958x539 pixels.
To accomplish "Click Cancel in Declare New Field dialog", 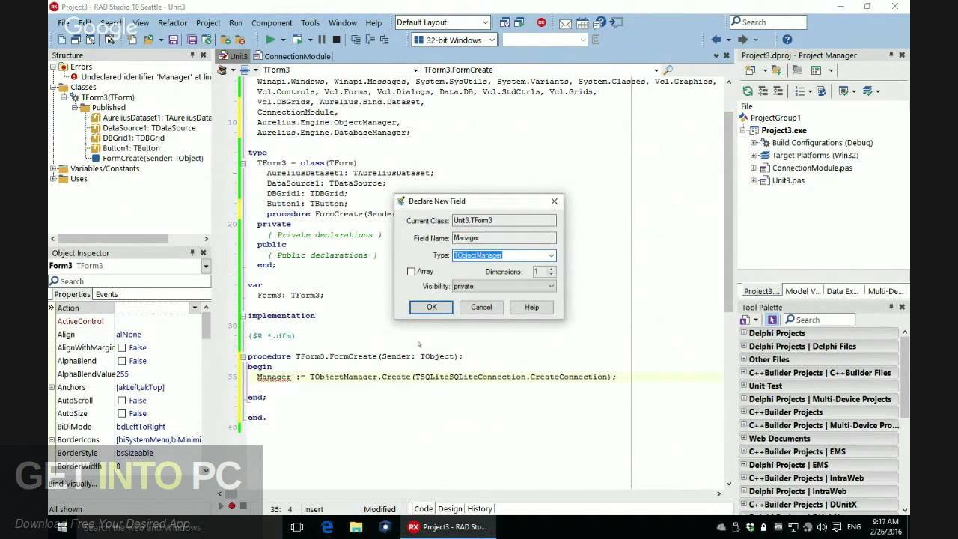I will [x=481, y=307].
